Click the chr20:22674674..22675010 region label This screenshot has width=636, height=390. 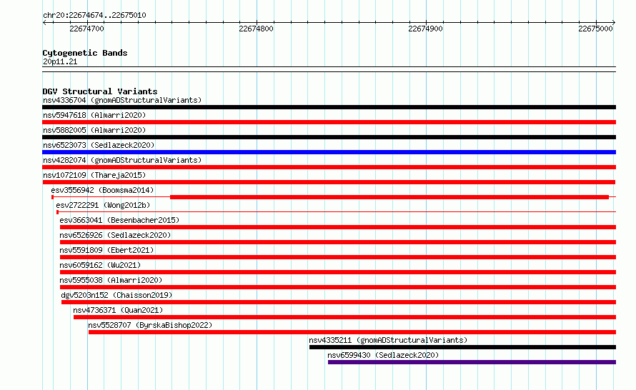pyautogui.click(x=94, y=15)
